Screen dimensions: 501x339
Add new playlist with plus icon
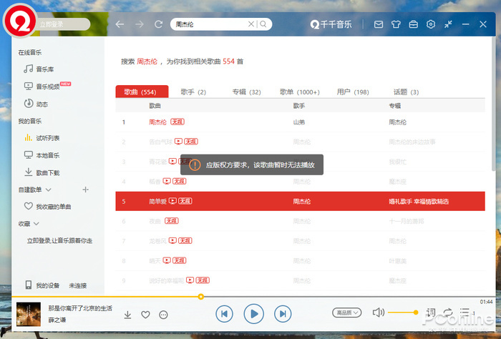(85, 190)
